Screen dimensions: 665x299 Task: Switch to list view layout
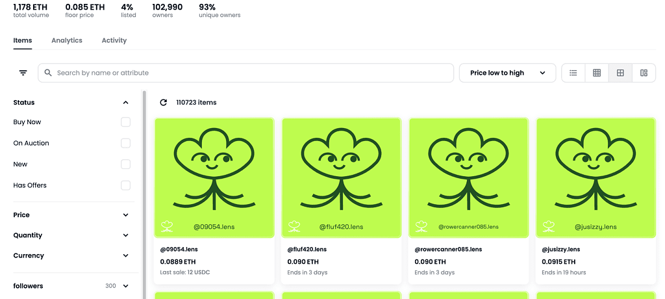[x=573, y=73]
